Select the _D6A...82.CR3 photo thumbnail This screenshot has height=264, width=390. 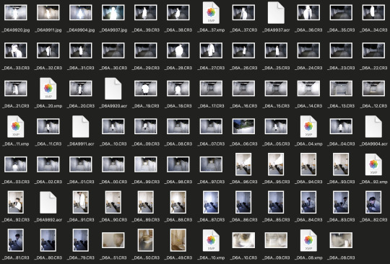[x=373, y=202]
